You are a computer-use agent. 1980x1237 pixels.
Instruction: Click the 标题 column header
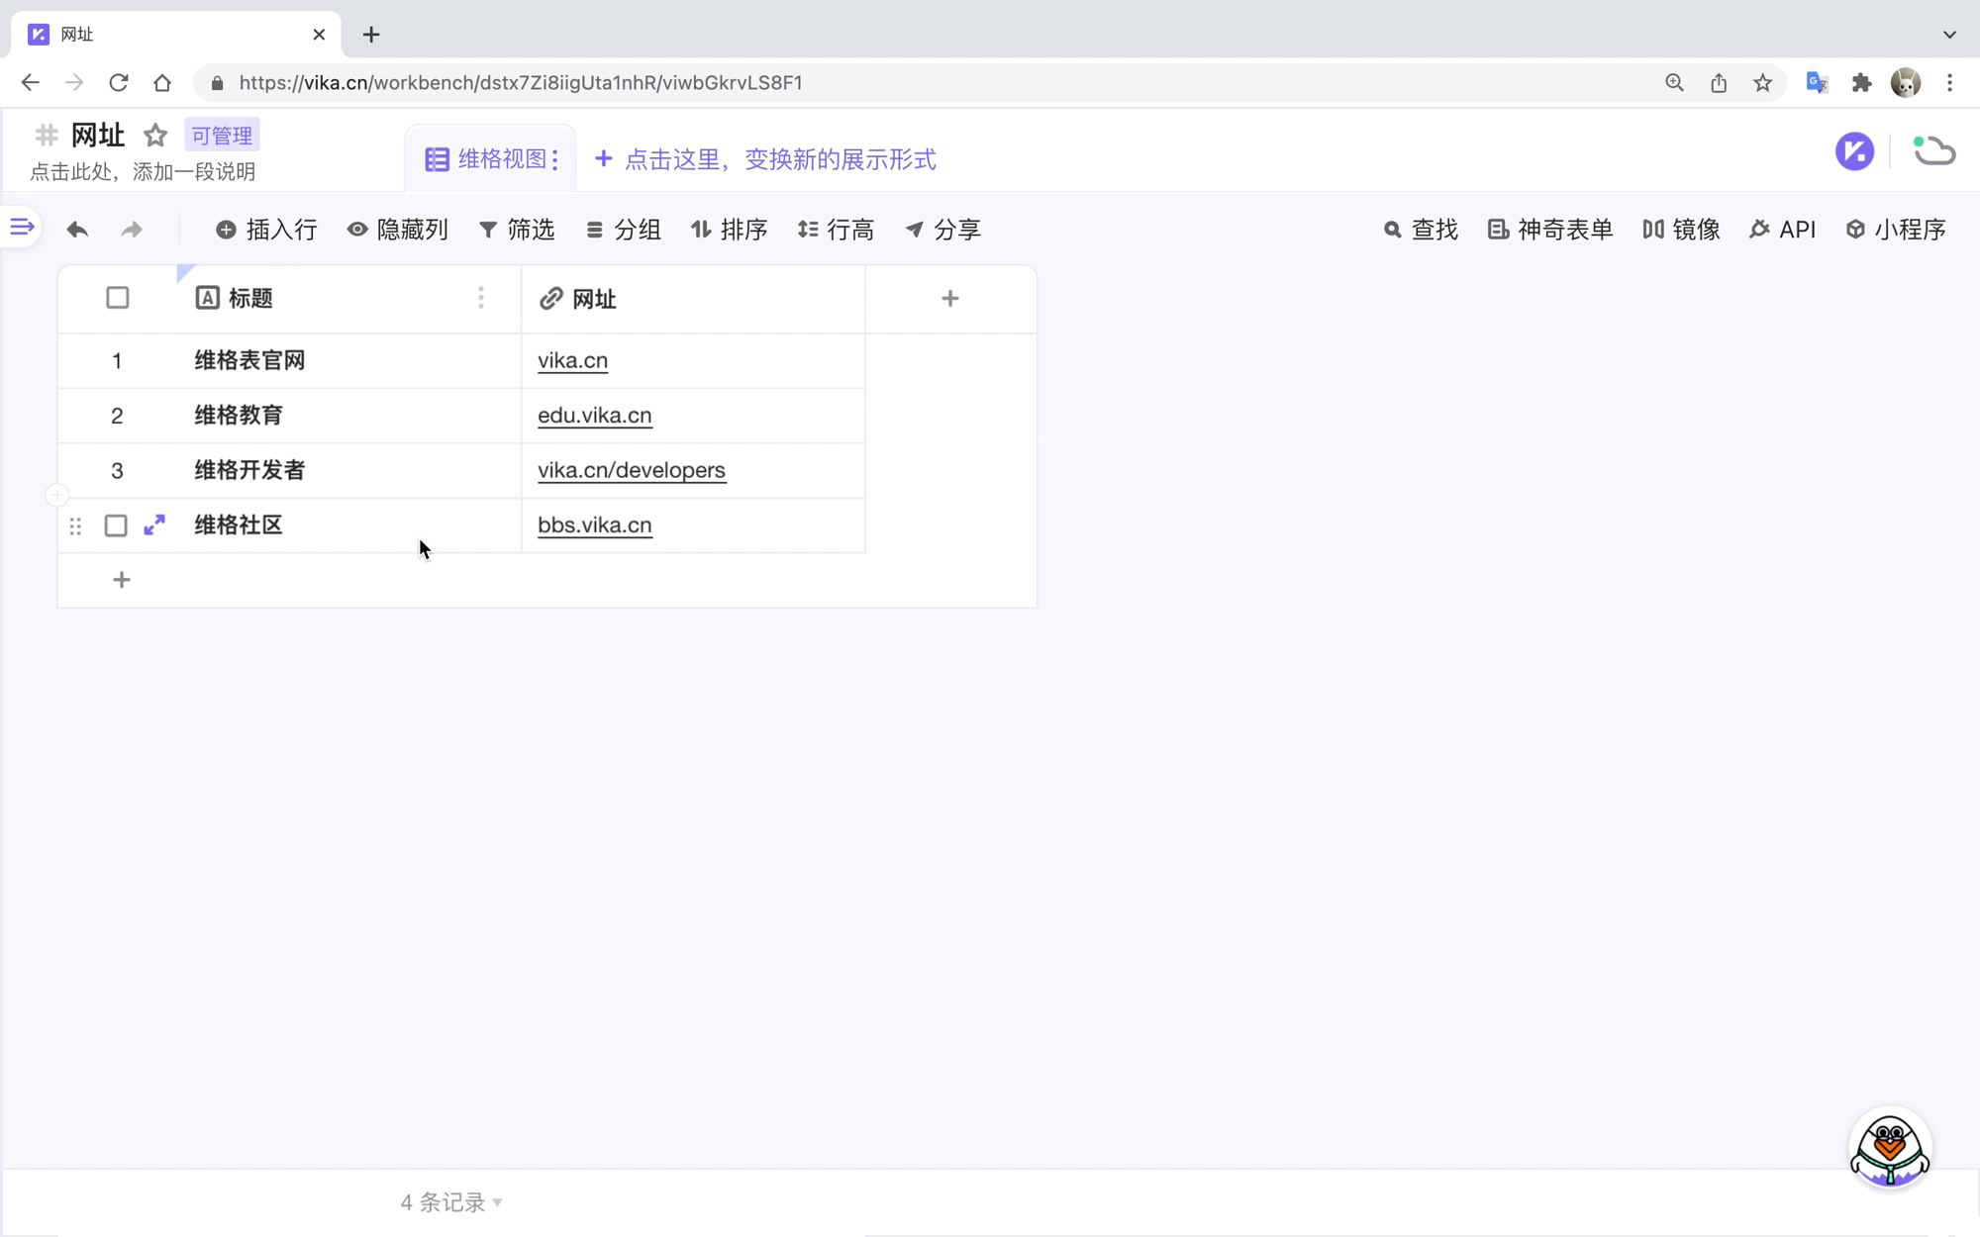(348, 299)
